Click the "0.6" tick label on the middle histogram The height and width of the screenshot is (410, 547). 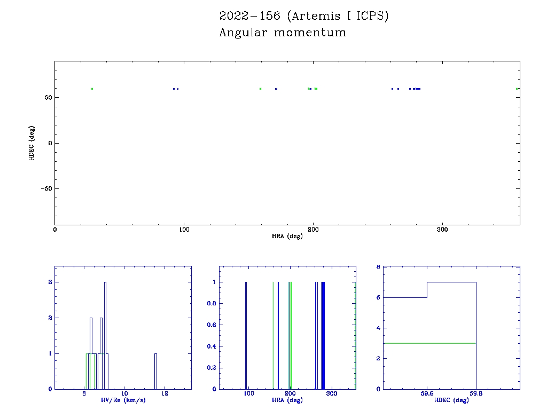(x=212, y=325)
